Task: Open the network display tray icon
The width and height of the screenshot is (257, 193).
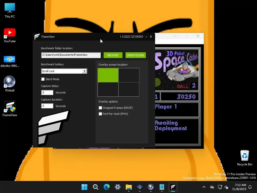Action: pyautogui.click(x=220, y=187)
